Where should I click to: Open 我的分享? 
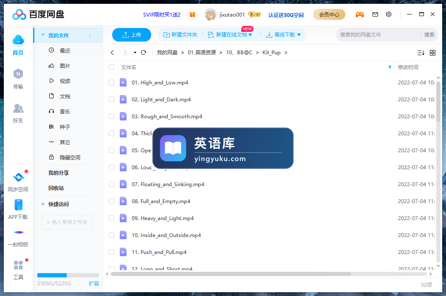click(x=59, y=173)
